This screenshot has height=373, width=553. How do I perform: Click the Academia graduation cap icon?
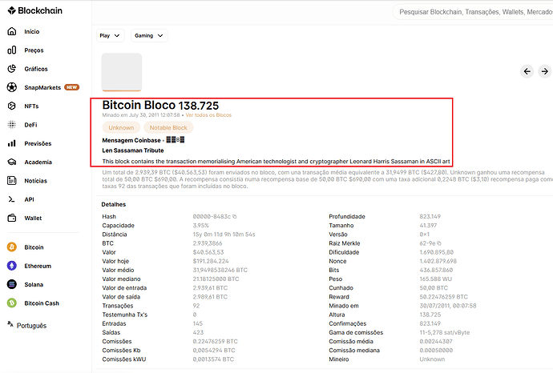tap(12, 162)
